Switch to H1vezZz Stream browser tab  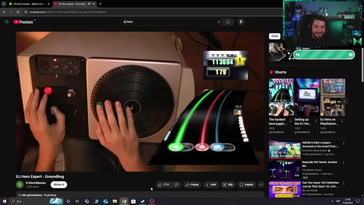tap(29, 4)
